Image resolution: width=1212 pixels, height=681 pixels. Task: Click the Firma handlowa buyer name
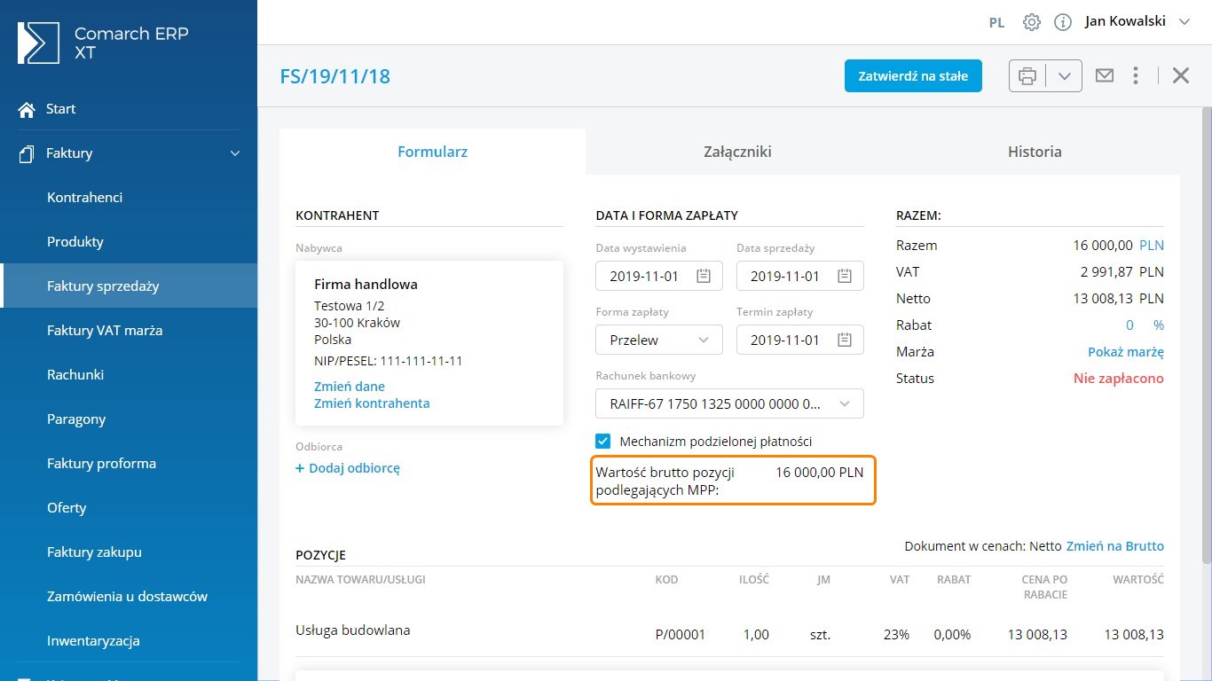pyautogui.click(x=366, y=285)
